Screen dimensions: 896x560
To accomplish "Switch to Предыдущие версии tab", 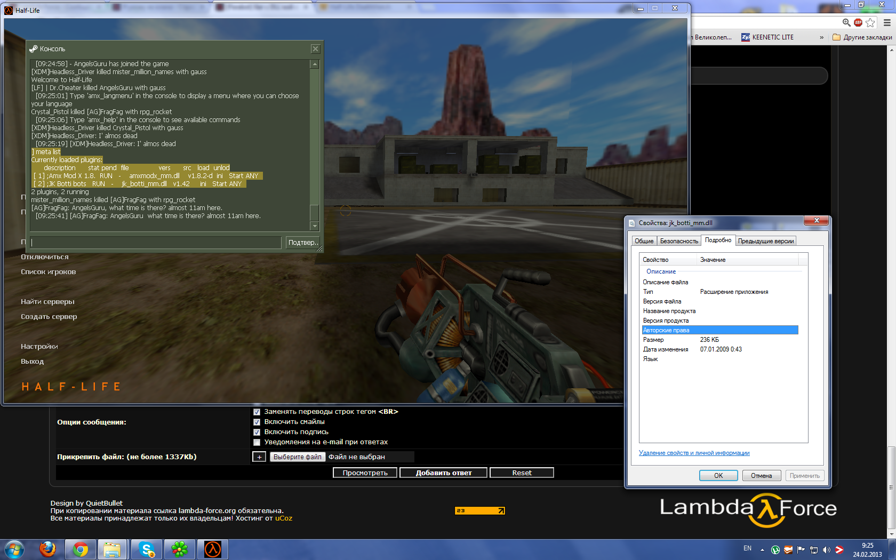I will coord(766,241).
